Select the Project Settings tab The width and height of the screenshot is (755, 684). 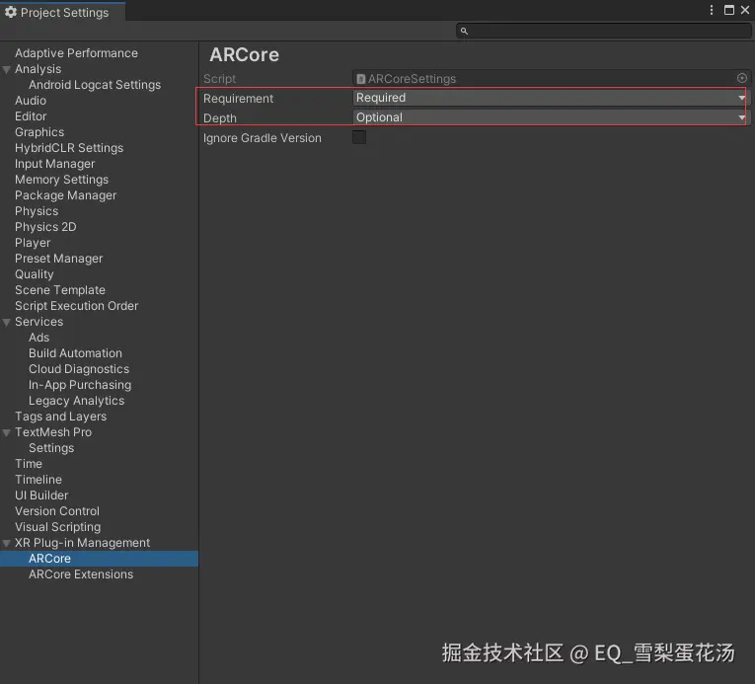pyautogui.click(x=62, y=12)
